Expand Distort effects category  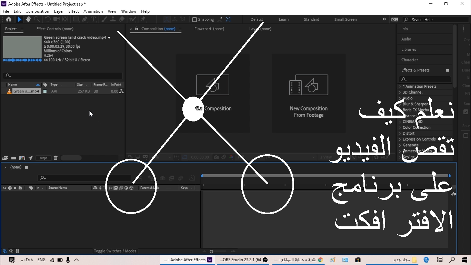coord(400,134)
